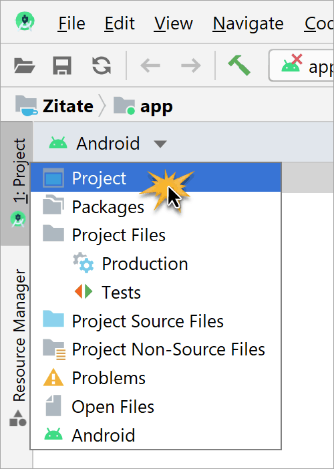Open the Android view dropdown arrow
The image size is (334, 469).
tap(160, 144)
